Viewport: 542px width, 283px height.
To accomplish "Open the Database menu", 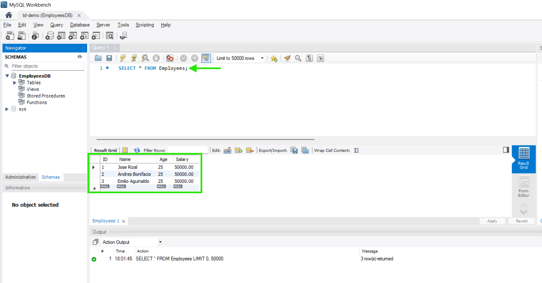I will [x=80, y=25].
